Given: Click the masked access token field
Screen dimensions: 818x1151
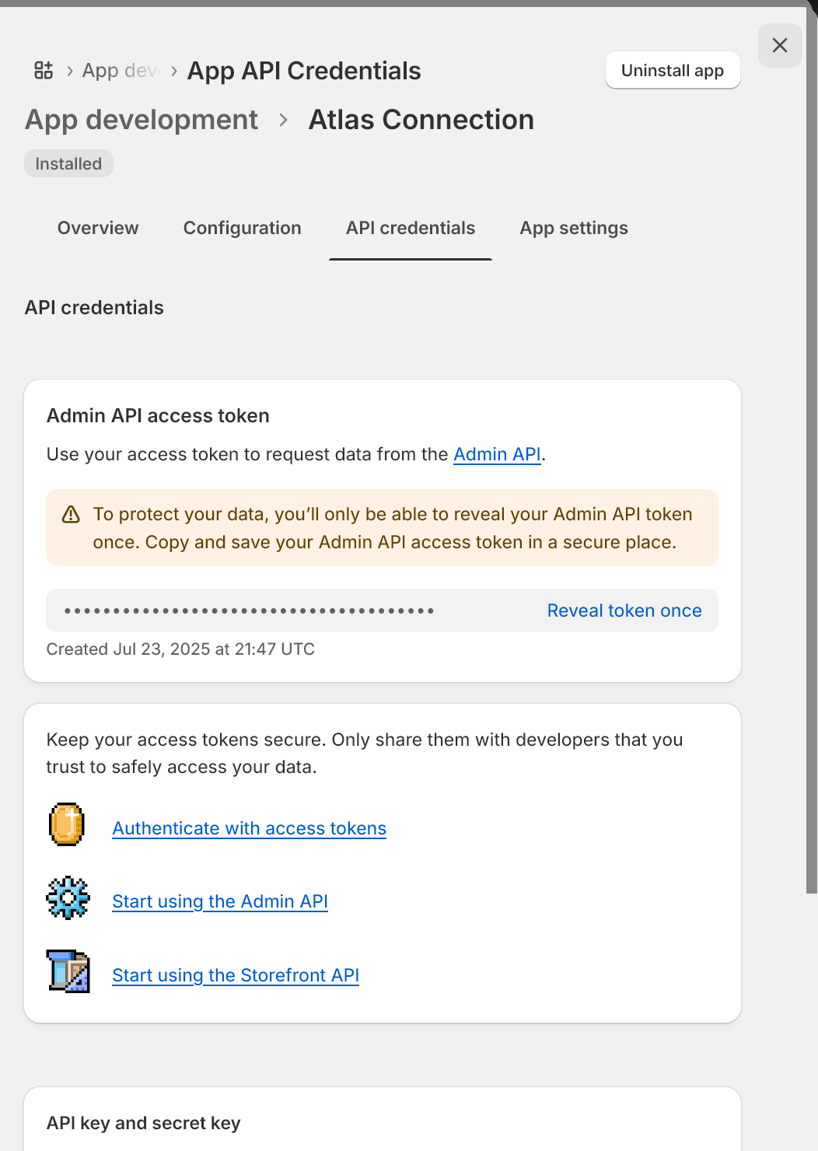Looking at the screenshot, I should pos(382,610).
